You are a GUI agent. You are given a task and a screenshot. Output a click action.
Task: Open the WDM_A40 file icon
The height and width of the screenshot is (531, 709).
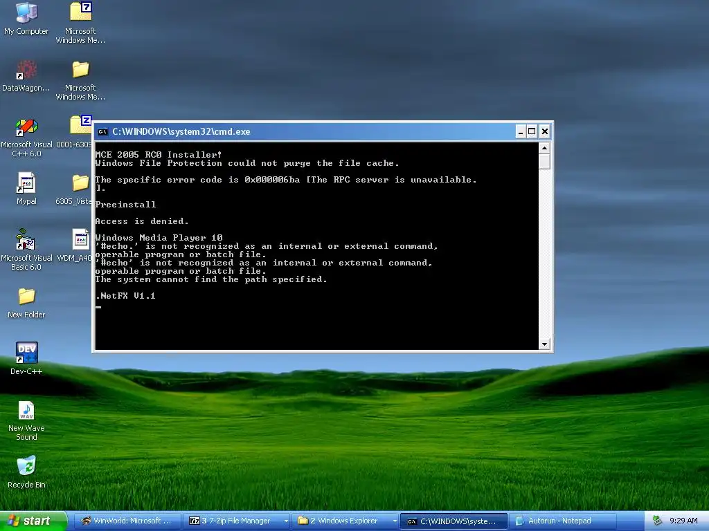(x=75, y=245)
